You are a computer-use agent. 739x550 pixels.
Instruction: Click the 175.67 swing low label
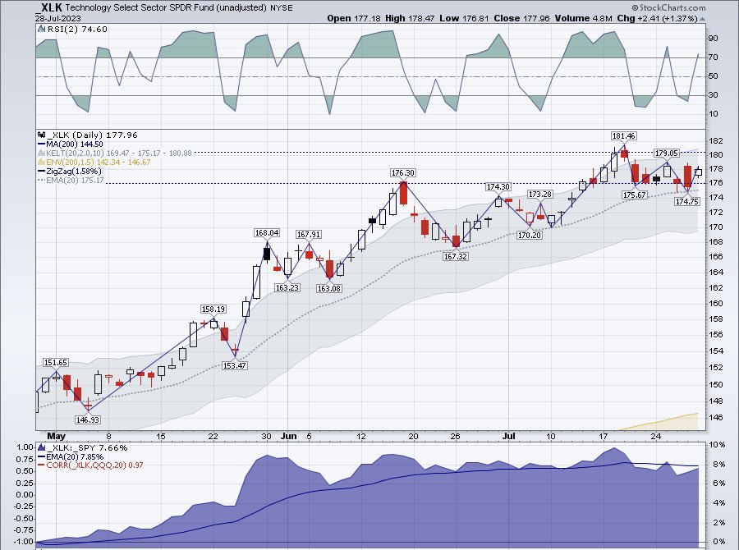(x=635, y=195)
